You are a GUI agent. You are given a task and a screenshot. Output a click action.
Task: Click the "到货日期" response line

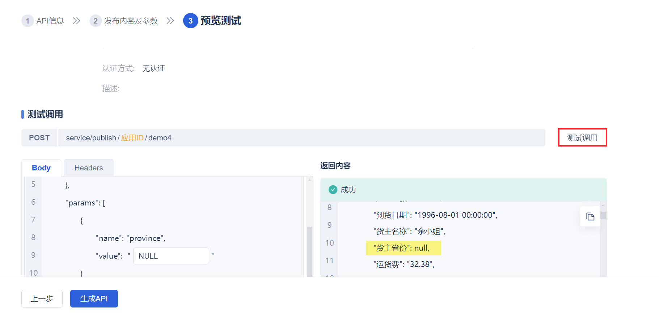point(435,215)
